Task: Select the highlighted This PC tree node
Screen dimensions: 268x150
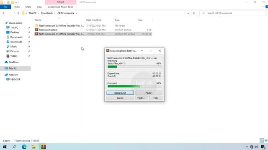Action: (x=15, y=68)
